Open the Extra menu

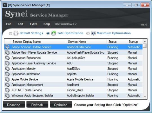33,24
